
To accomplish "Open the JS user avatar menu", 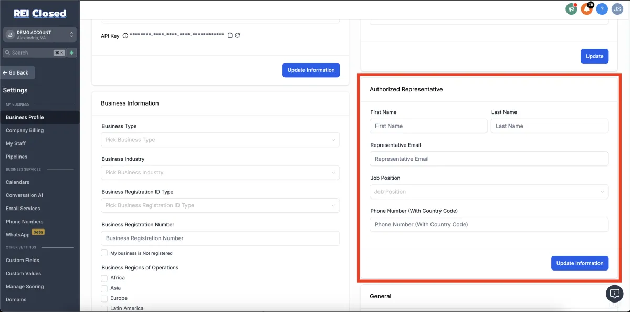I will coord(617,9).
